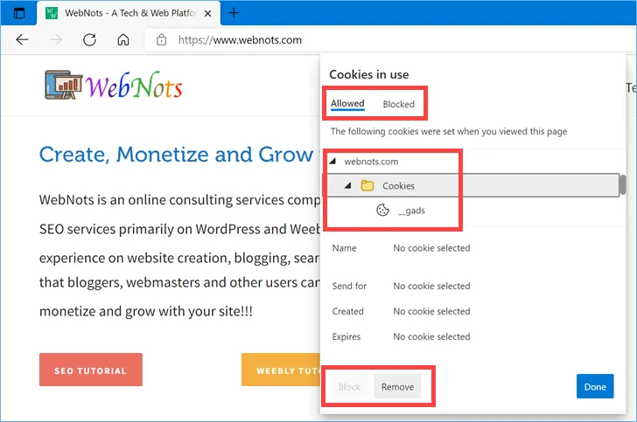This screenshot has width=637, height=422.
Task: Collapse the webnots.com tree node
Action: [x=333, y=161]
